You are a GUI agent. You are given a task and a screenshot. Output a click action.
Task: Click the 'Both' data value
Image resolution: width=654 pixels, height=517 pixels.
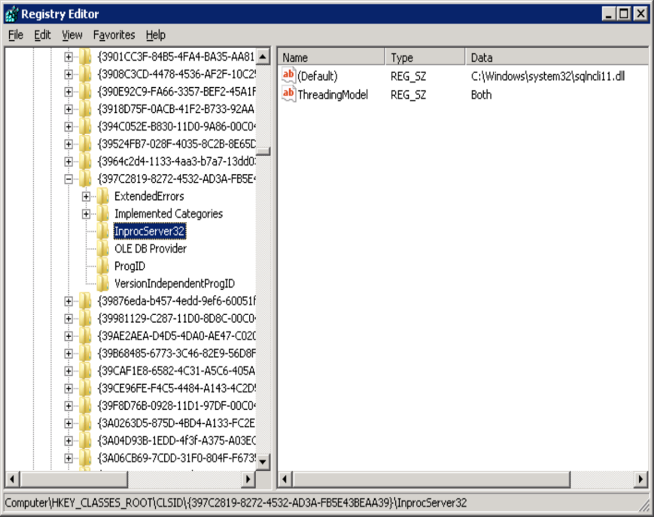click(x=481, y=95)
